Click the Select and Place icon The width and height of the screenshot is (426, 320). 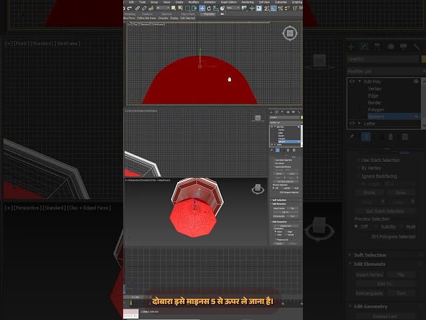click(222, 9)
